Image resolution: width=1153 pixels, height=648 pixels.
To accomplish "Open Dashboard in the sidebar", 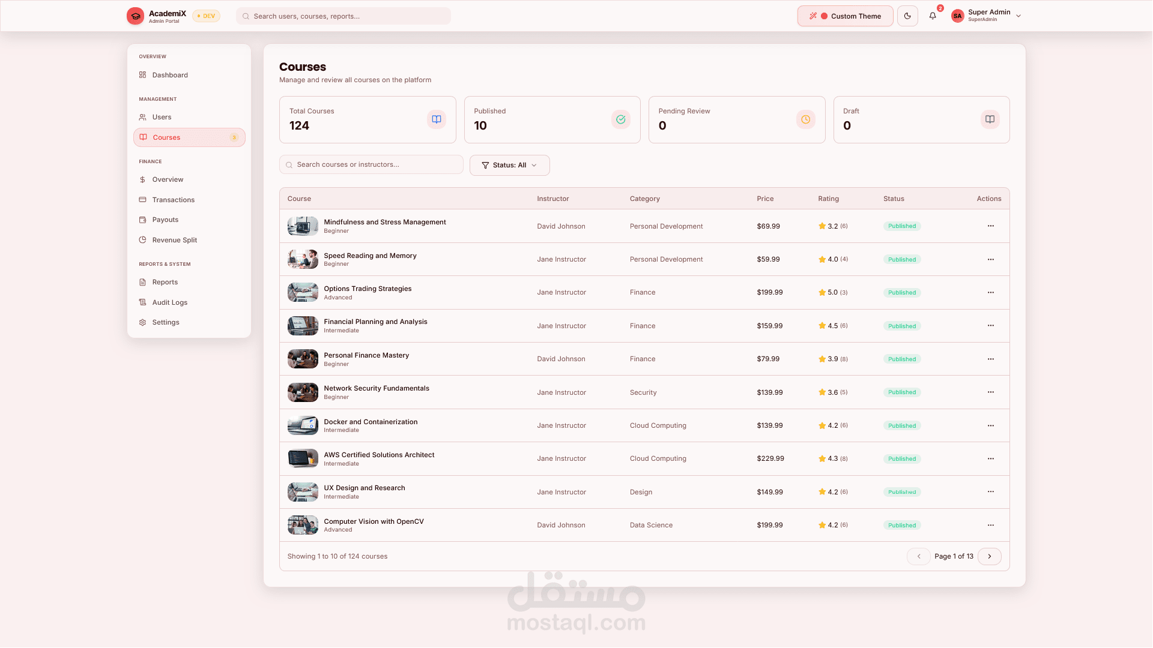I will tap(170, 75).
